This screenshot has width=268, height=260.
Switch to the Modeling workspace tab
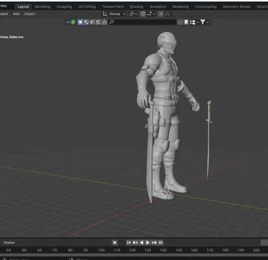[x=43, y=6]
